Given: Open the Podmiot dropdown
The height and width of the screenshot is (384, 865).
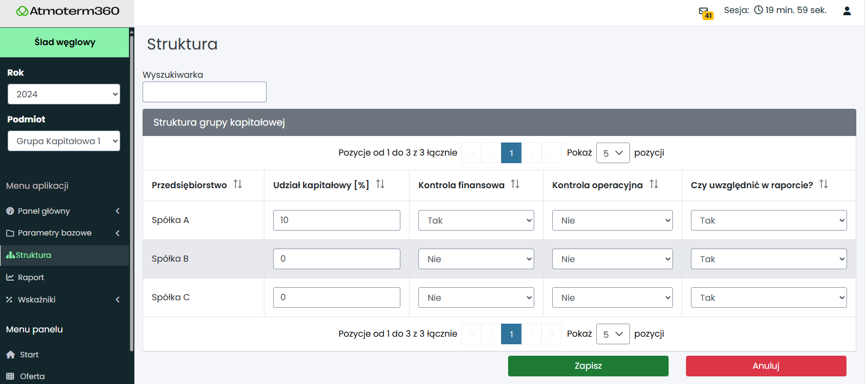Looking at the screenshot, I should coord(64,141).
